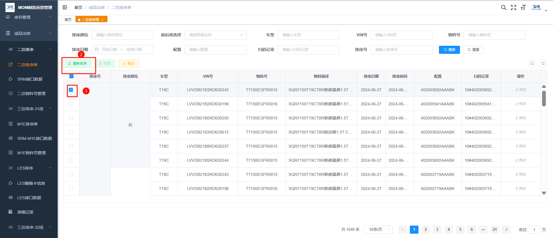The height and width of the screenshot is (238, 553).
Task: Click the M1E物料号管理 sidebar icon
Action: pyautogui.click(x=11, y=153)
